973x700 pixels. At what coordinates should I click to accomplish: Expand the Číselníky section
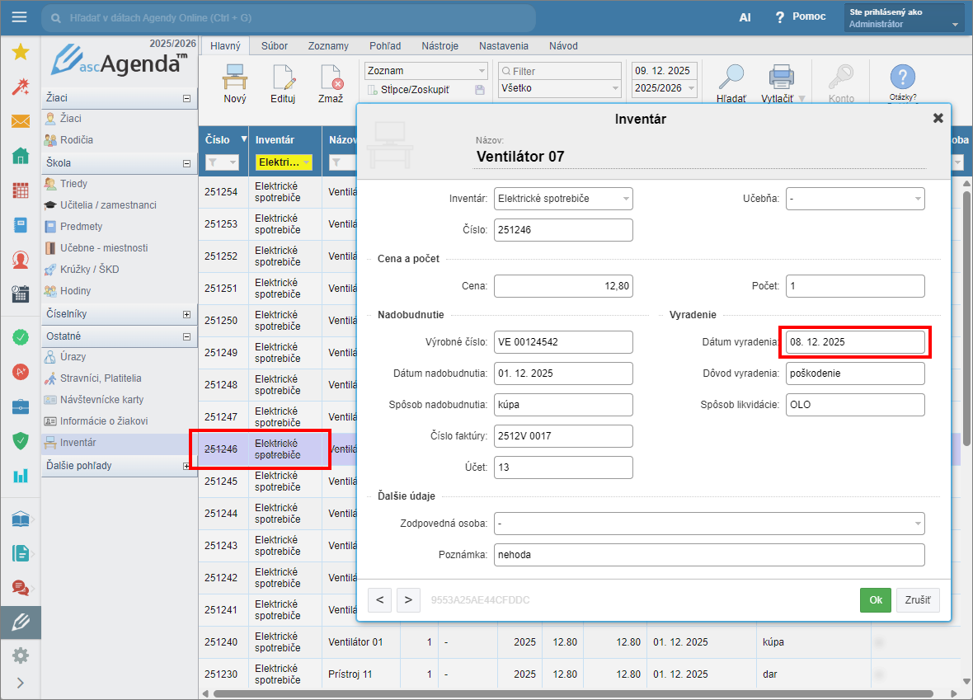[187, 314]
